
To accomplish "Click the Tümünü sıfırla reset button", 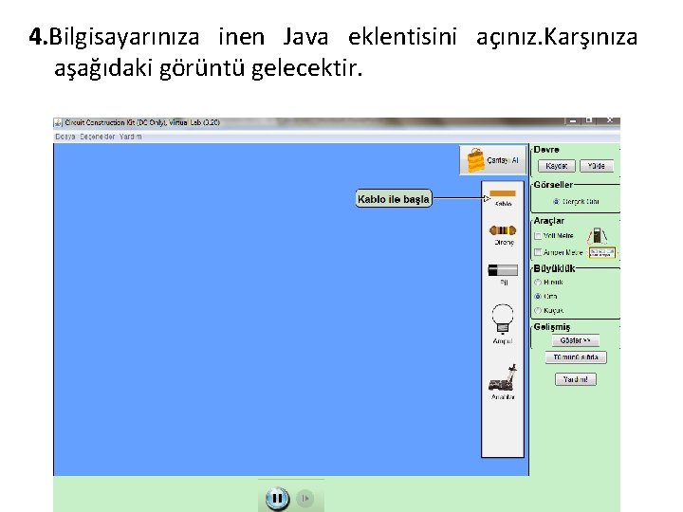I will pyautogui.click(x=576, y=357).
